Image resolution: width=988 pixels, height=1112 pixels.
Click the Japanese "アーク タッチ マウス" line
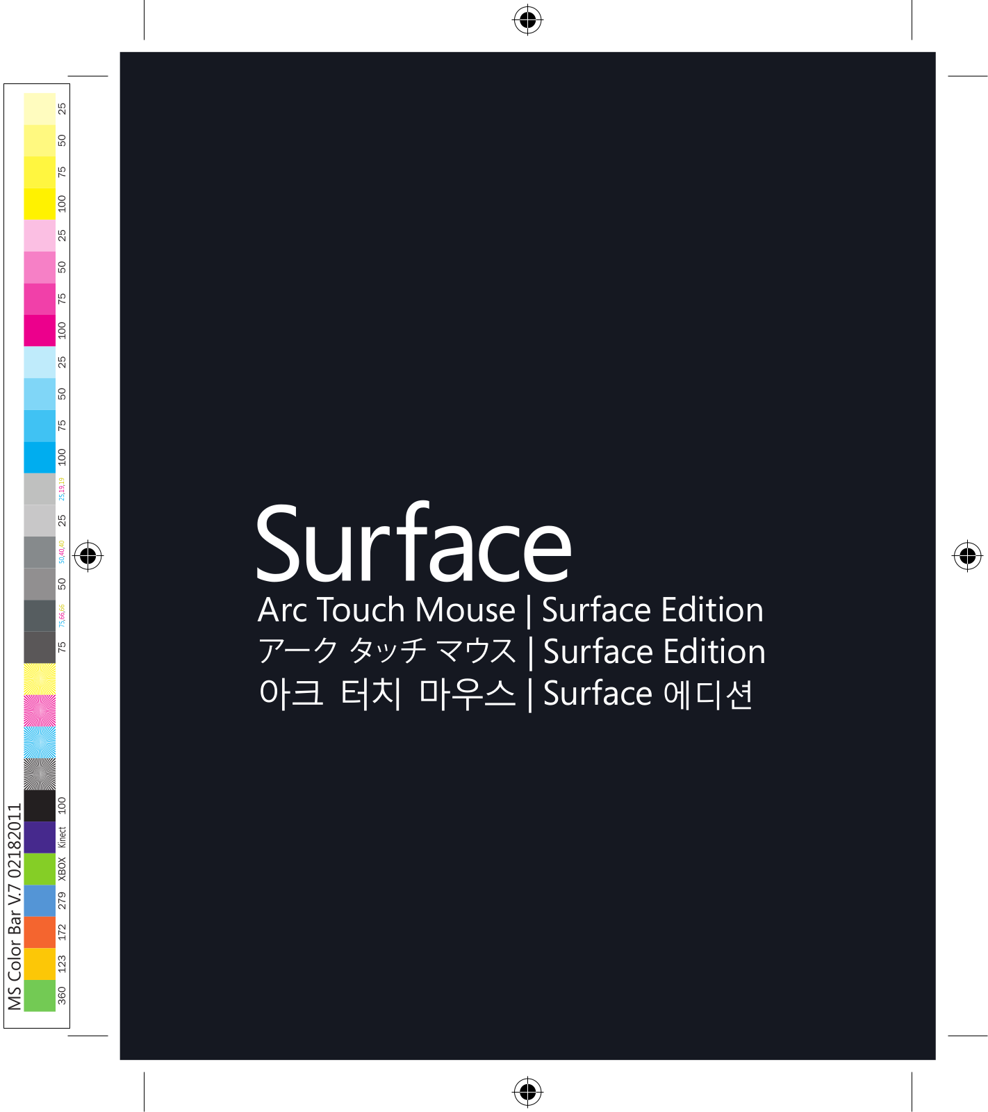click(x=387, y=651)
